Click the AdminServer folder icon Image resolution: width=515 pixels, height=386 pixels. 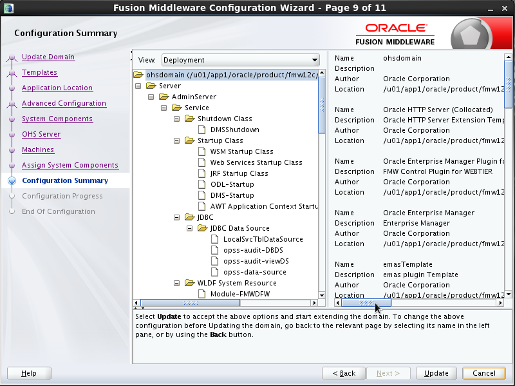tap(164, 97)
